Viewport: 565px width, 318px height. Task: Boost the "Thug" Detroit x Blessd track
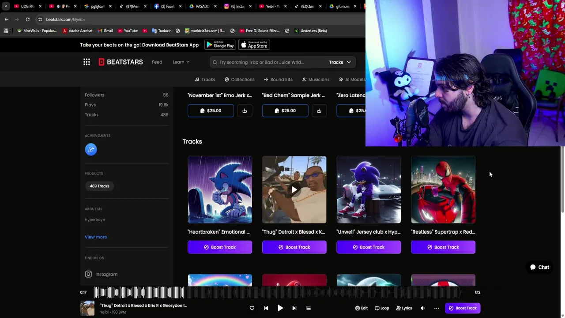click(x=294, y=247)
